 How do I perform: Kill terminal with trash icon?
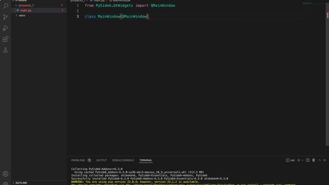tap(314, 160)
